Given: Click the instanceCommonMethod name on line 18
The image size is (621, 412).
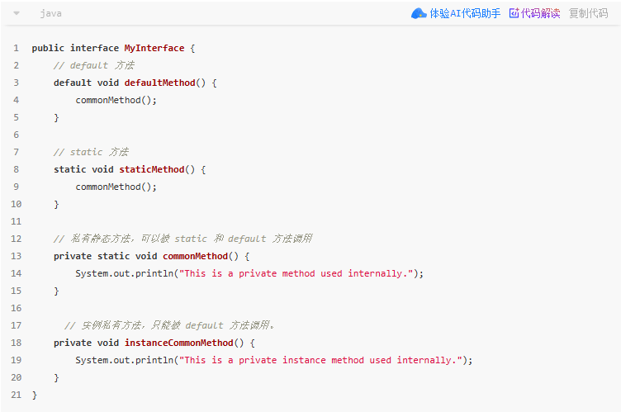Looking at the screenshot, I should [x=179, y=343].
